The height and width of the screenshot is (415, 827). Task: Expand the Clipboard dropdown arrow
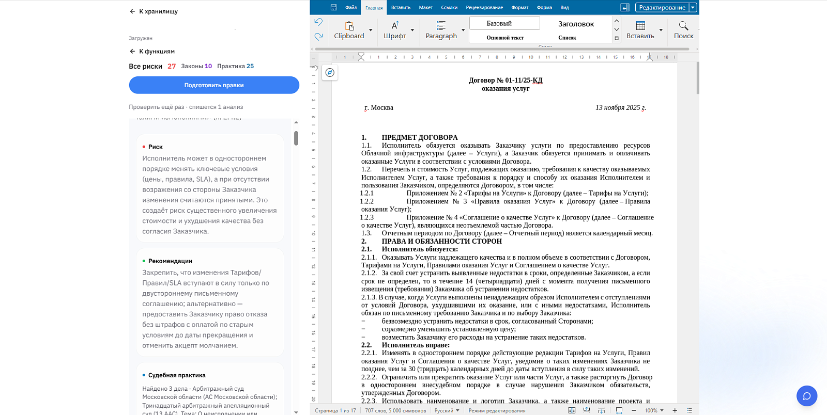click(x=371, y=30)
